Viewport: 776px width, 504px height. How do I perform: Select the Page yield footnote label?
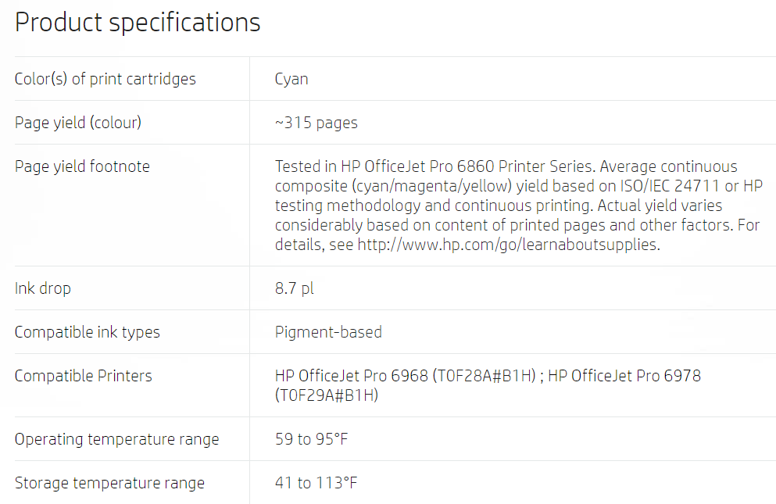click(x=82, y=166)
